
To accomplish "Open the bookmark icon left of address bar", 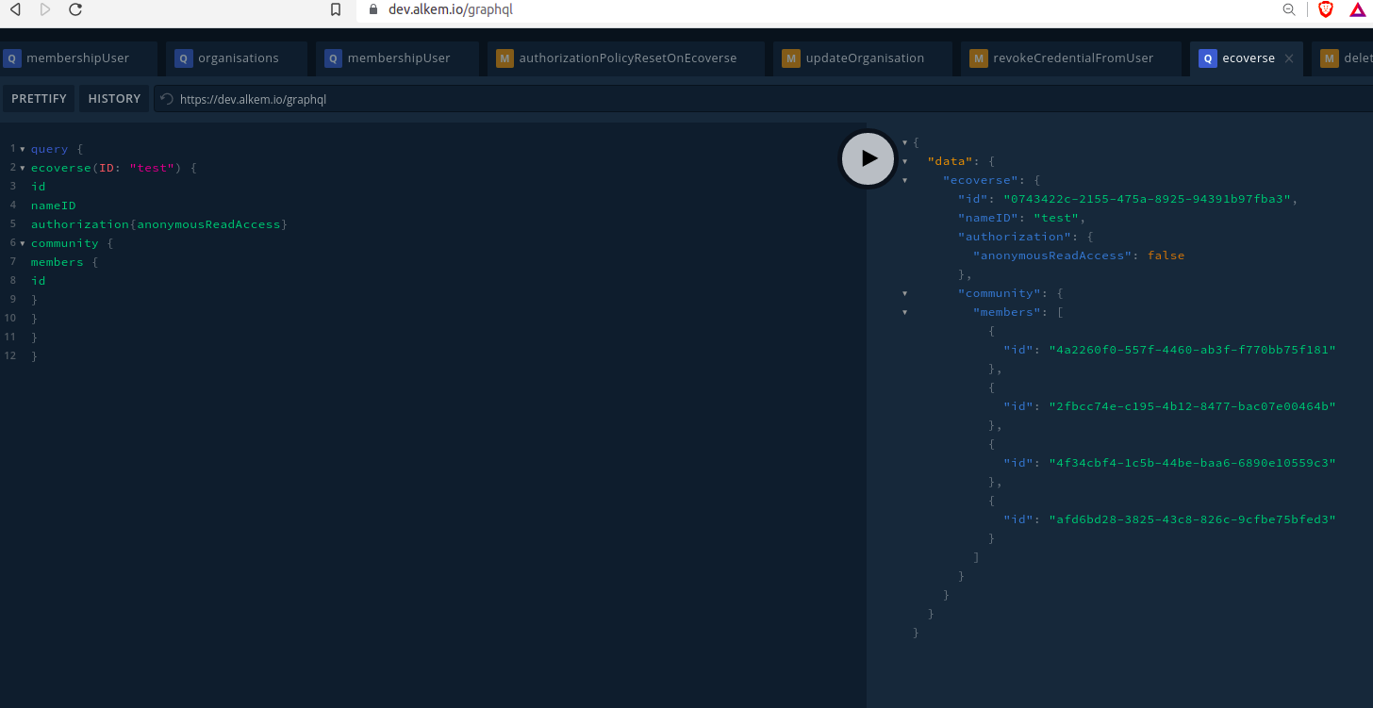I will [335, 10].
